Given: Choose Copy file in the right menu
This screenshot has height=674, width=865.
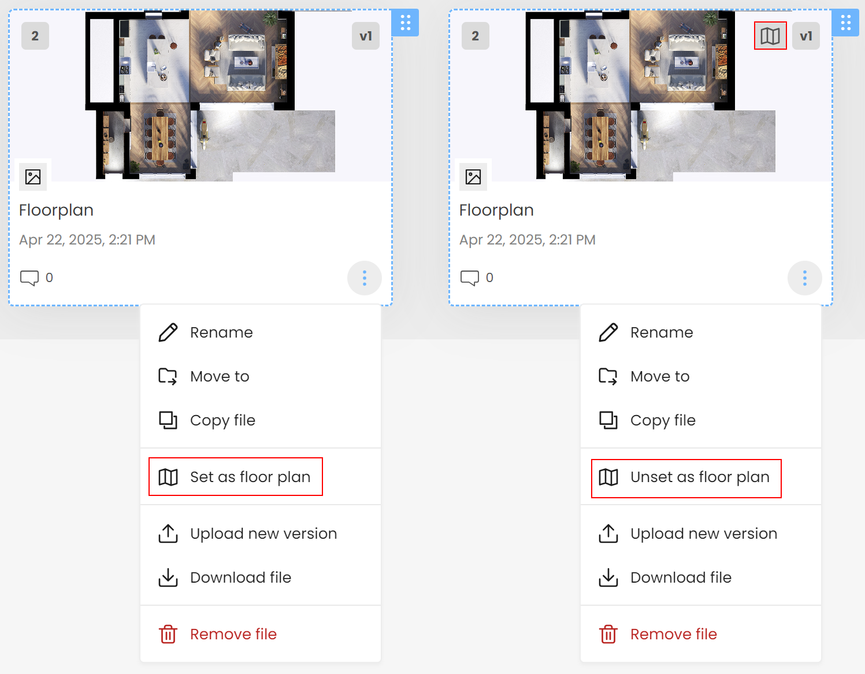Looking at the screenshot, I should tap(701, 420).
